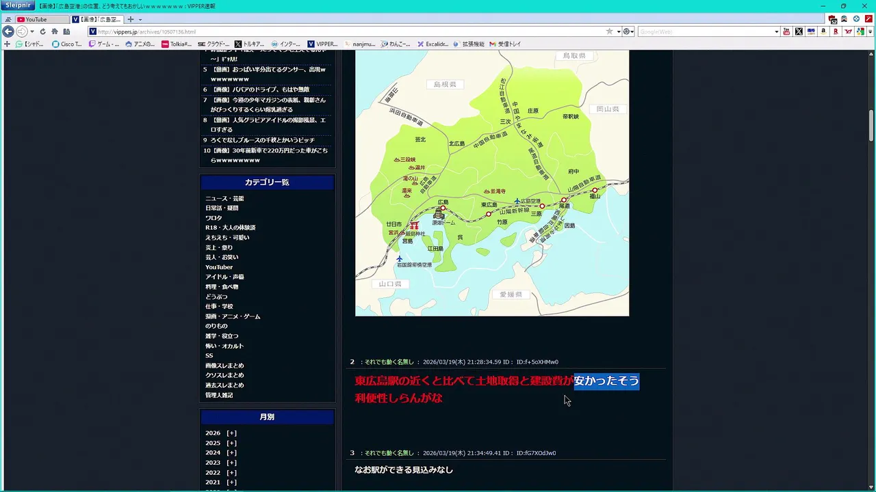Open the クラウド bookmark

[x=214, y=44]
